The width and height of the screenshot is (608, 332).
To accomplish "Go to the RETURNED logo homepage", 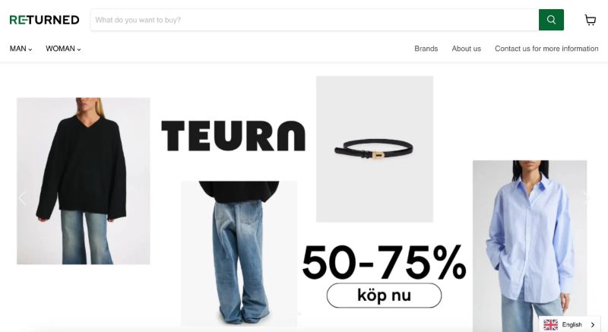I will [44, 20].
